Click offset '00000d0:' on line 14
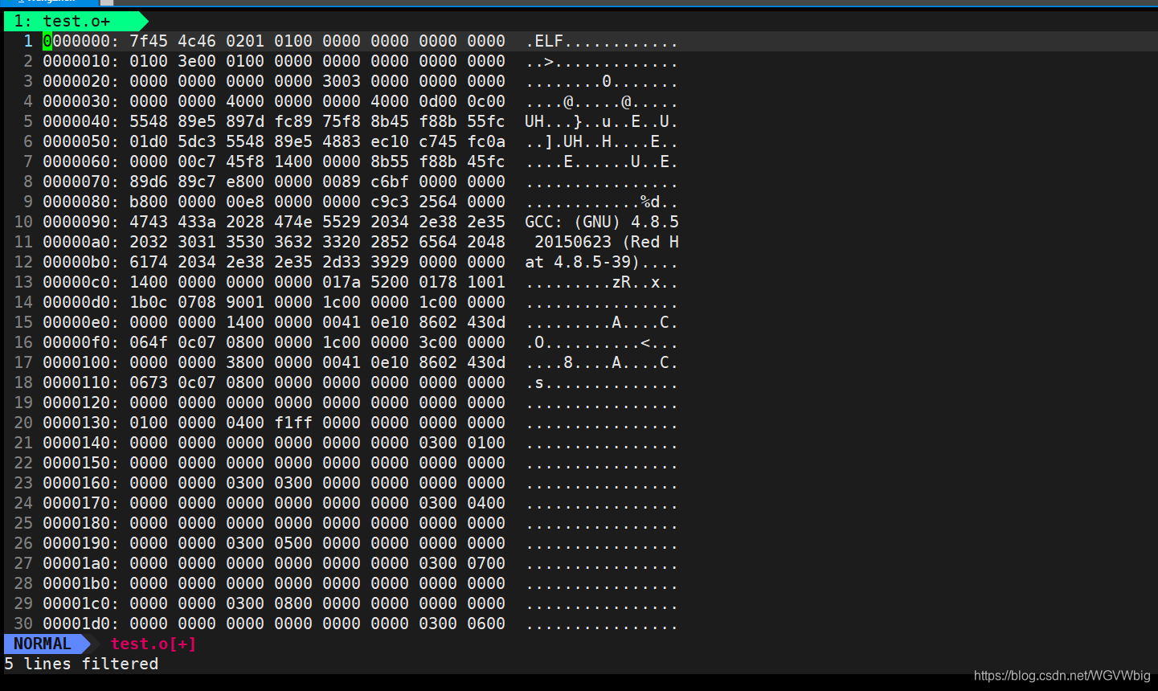Screen dimensions: 1158x691 [x=81, y=302]
